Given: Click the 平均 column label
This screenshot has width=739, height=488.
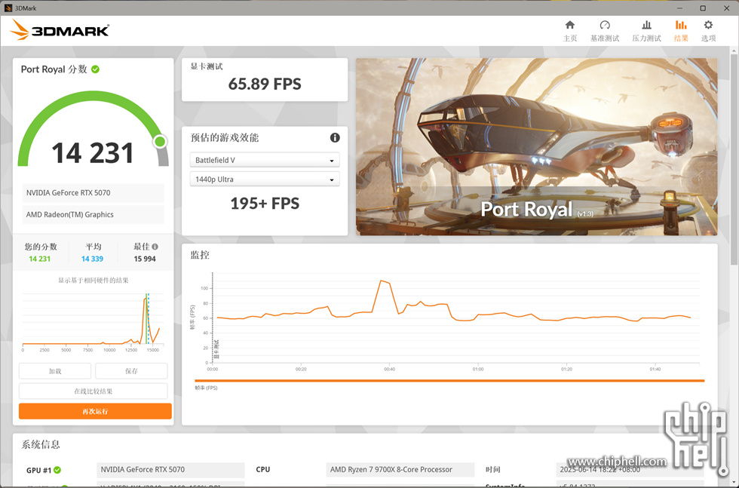Looking at the screenshot, I should (x=94, y=247).
